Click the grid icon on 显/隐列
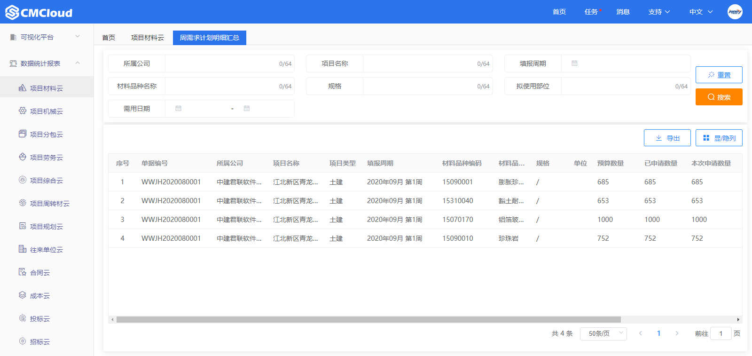Viewport: 752px width, 356px height. point(706,138)
